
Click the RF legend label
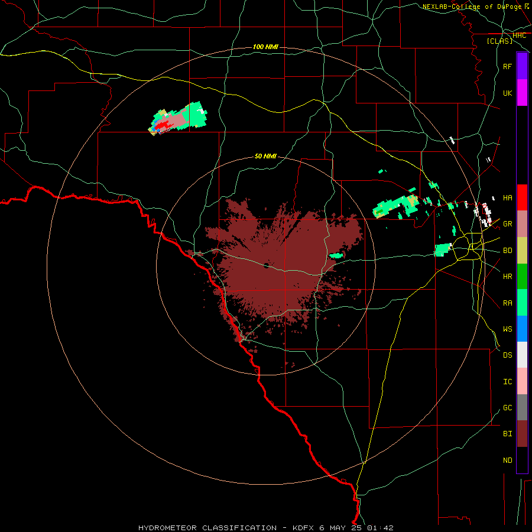pyautogui.click(x=507, y=66)
